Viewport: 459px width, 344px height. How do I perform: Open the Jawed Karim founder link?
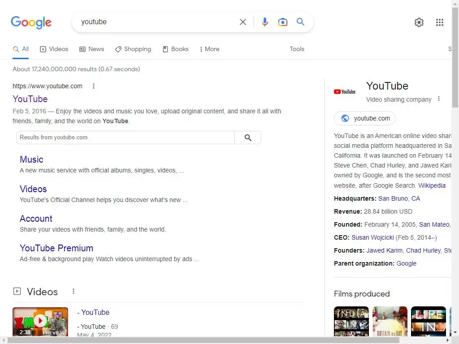pyautogui.click(x=384, y=251)
